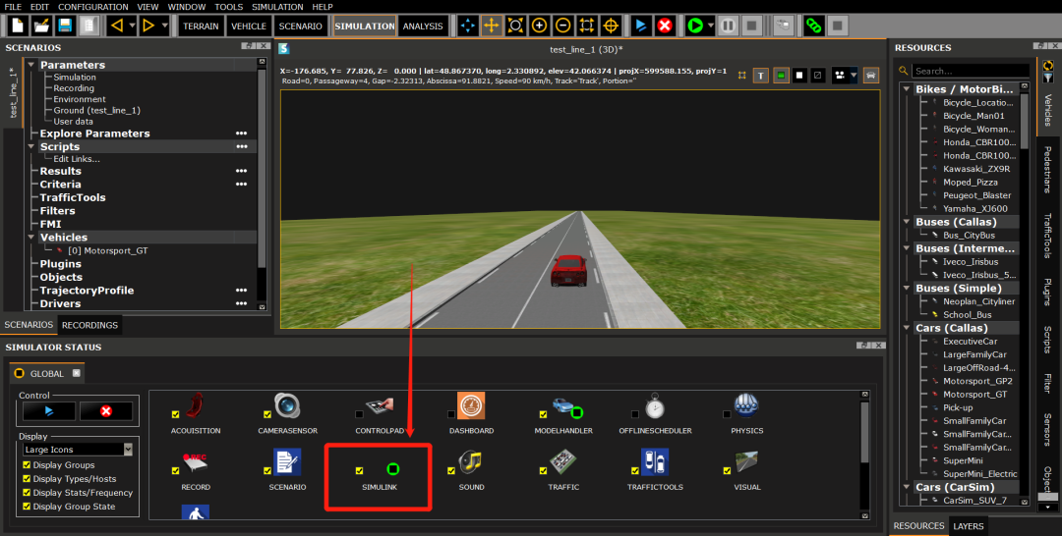The image size is (1062, 536).
Task: Click the green screen viewport icon
Action: [x=781, y=75]
